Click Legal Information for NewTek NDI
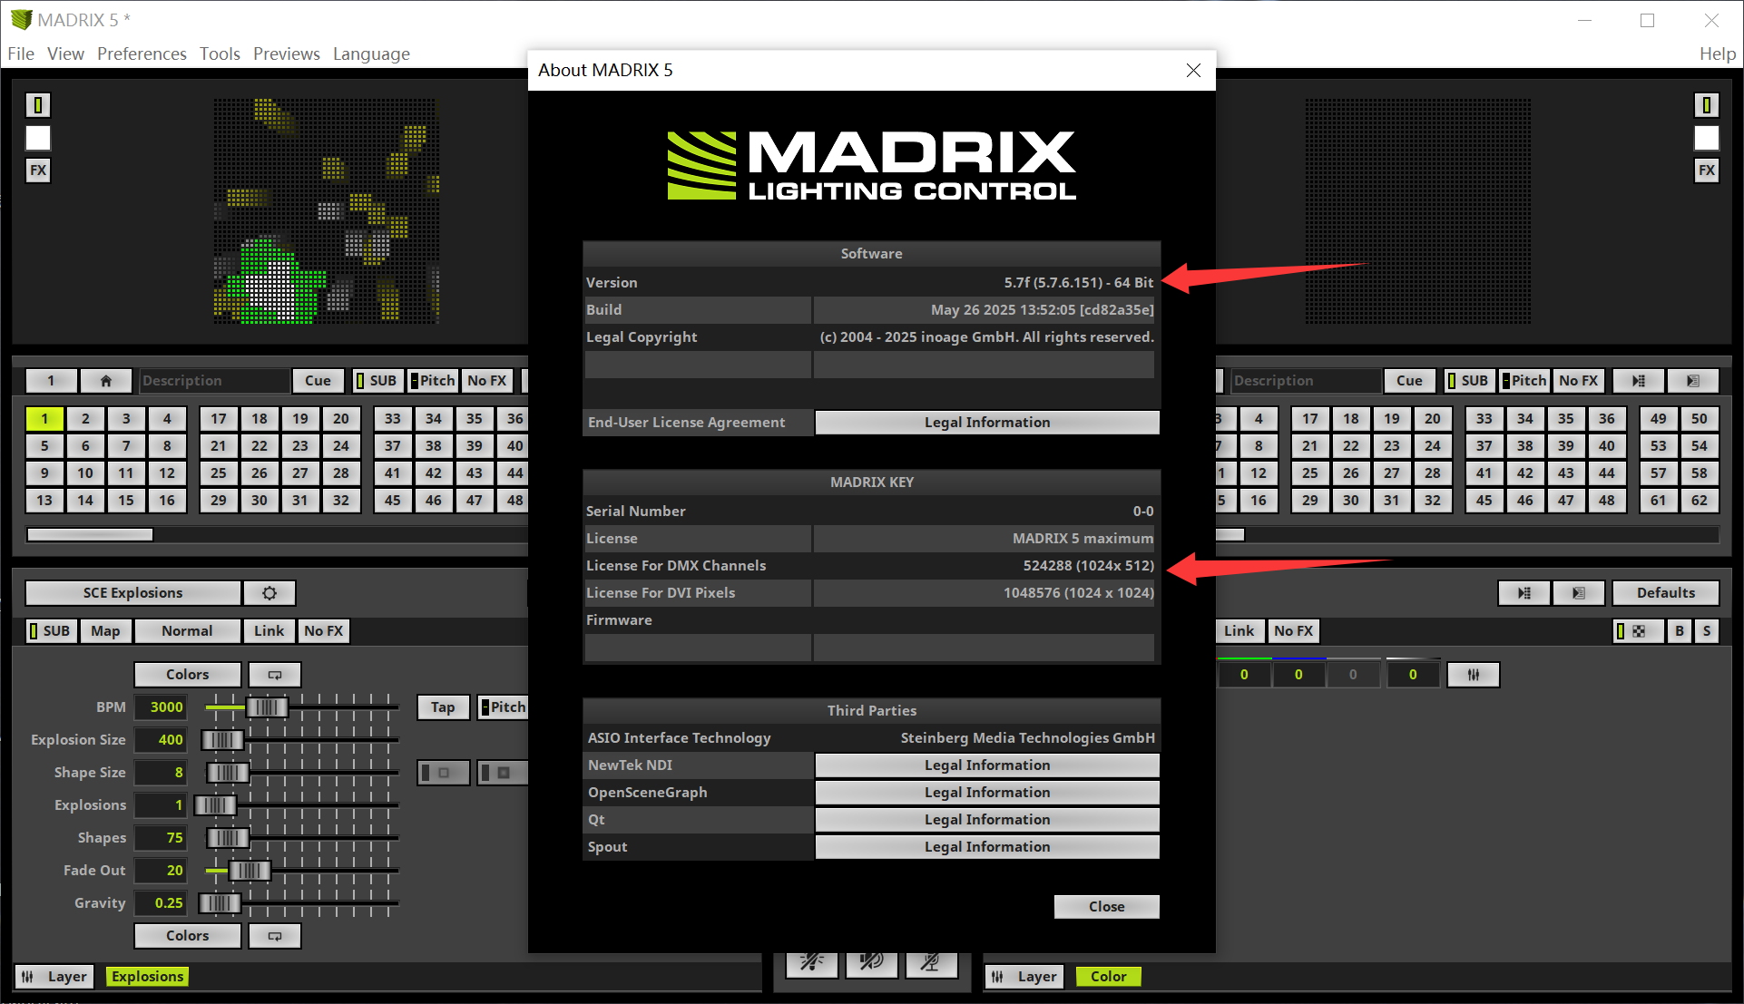 tap(986, 765)
